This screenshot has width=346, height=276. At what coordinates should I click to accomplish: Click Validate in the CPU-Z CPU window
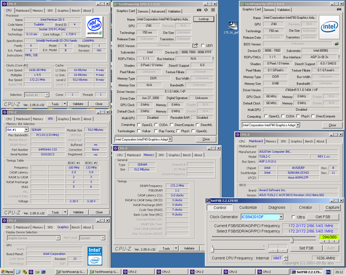[x=78, y=104]
